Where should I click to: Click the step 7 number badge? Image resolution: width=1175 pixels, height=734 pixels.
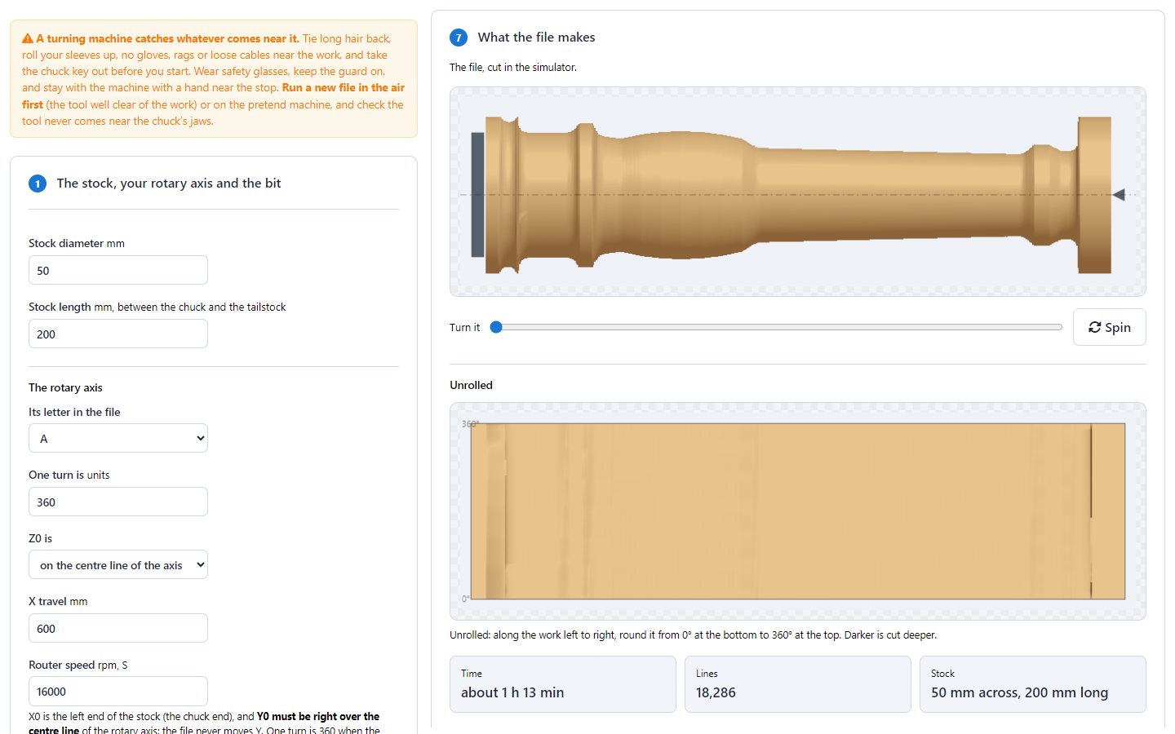click(x=459, y=38)
